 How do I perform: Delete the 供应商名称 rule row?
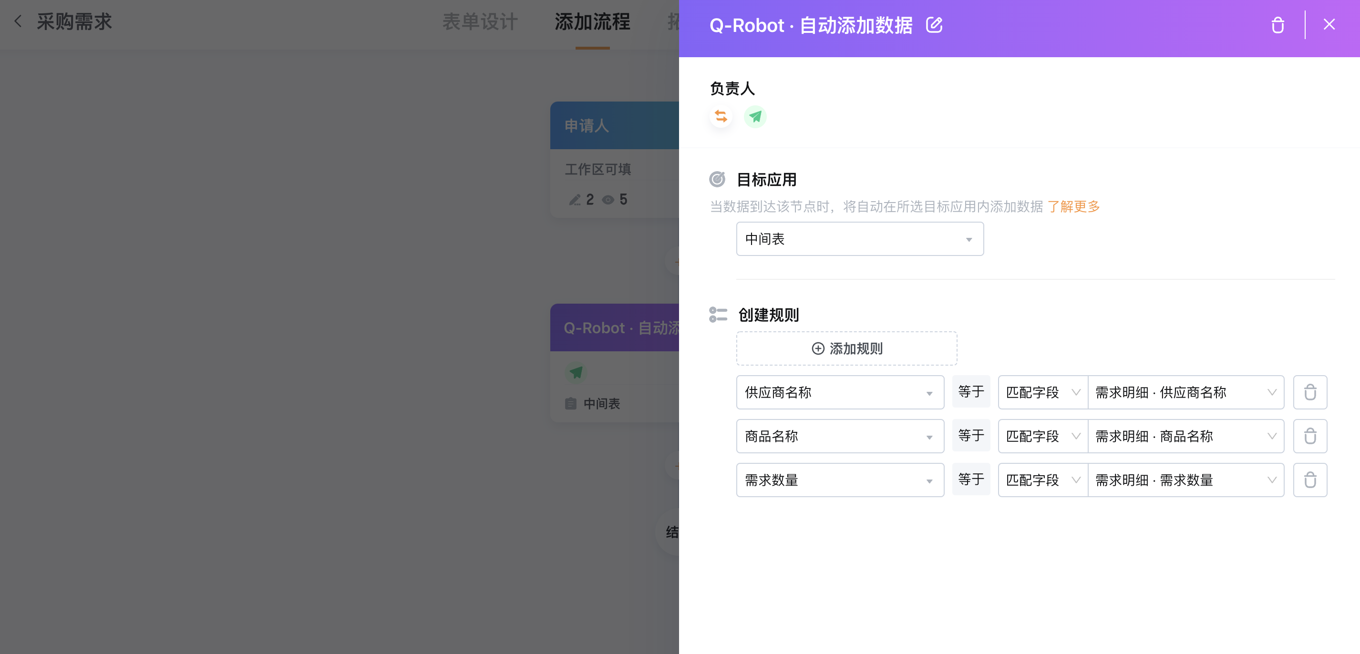pos(1310,392)
